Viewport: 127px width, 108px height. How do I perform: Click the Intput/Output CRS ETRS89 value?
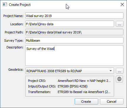click(x=73, y=86)
